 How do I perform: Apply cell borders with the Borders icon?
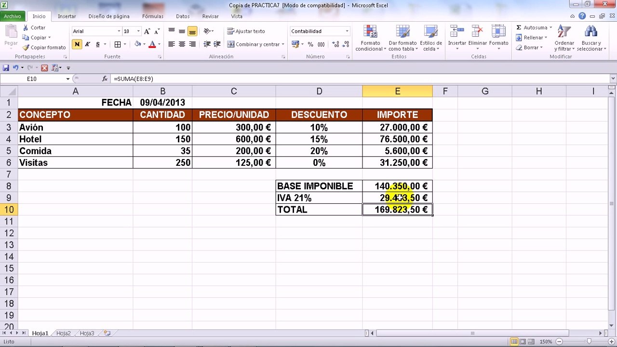pos(118,44)
